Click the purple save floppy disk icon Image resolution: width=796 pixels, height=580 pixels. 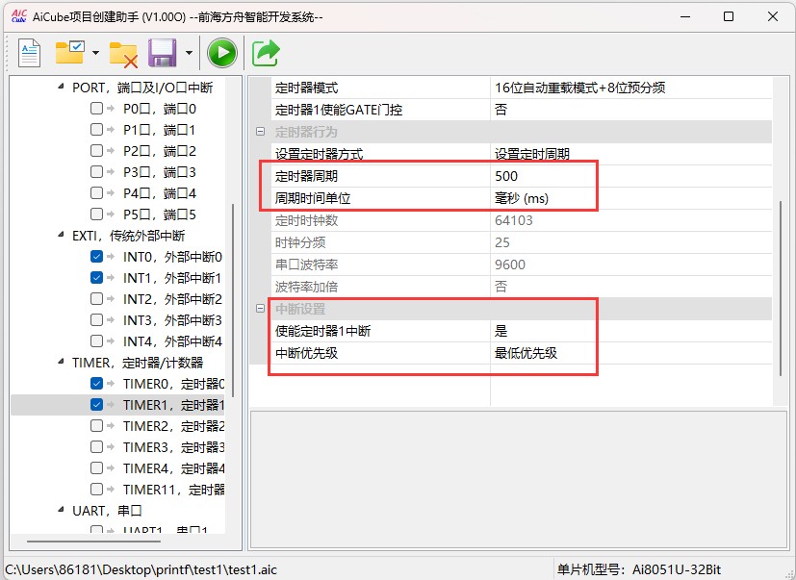click(162, 53)
